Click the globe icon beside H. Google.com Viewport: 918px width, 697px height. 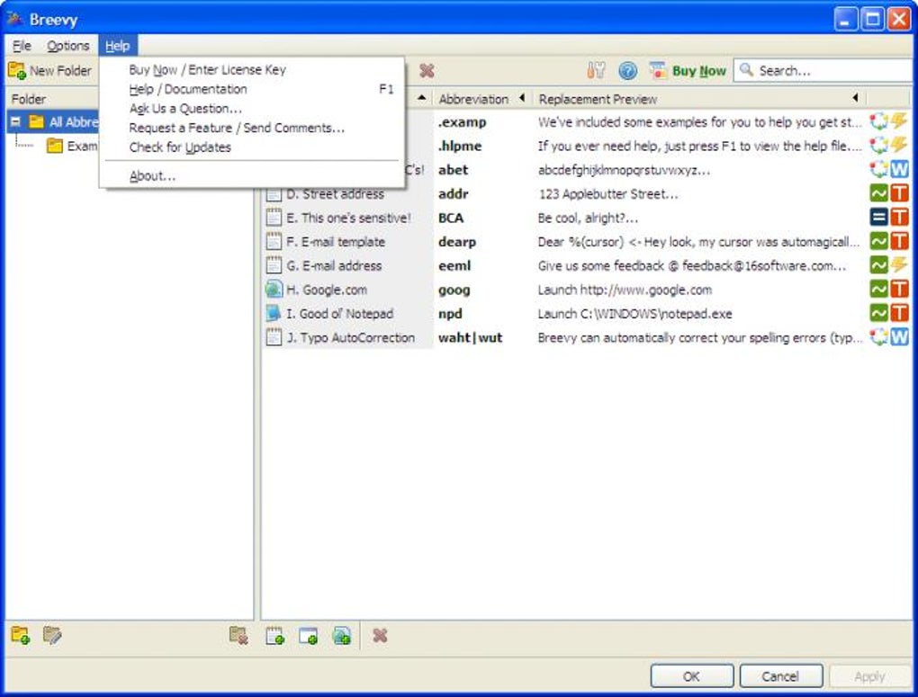coord(274,289)
